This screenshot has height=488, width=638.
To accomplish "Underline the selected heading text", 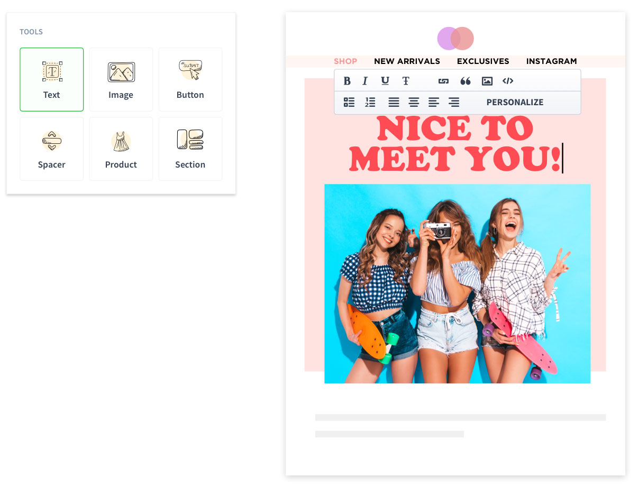I will click(385, 81).
